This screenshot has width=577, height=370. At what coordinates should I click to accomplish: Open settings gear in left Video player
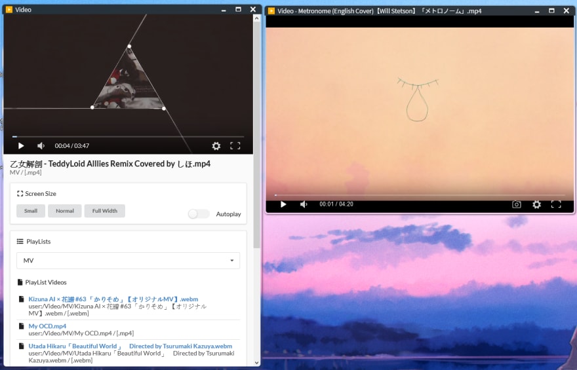click(x=216, y=146)
